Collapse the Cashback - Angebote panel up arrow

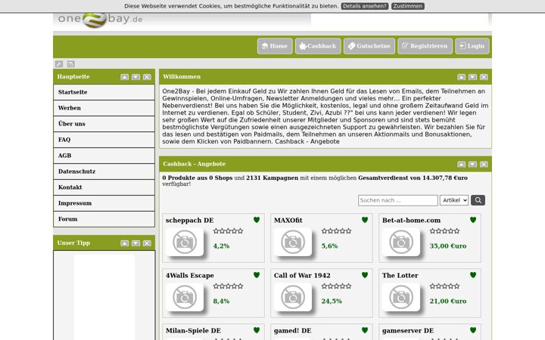461,164
